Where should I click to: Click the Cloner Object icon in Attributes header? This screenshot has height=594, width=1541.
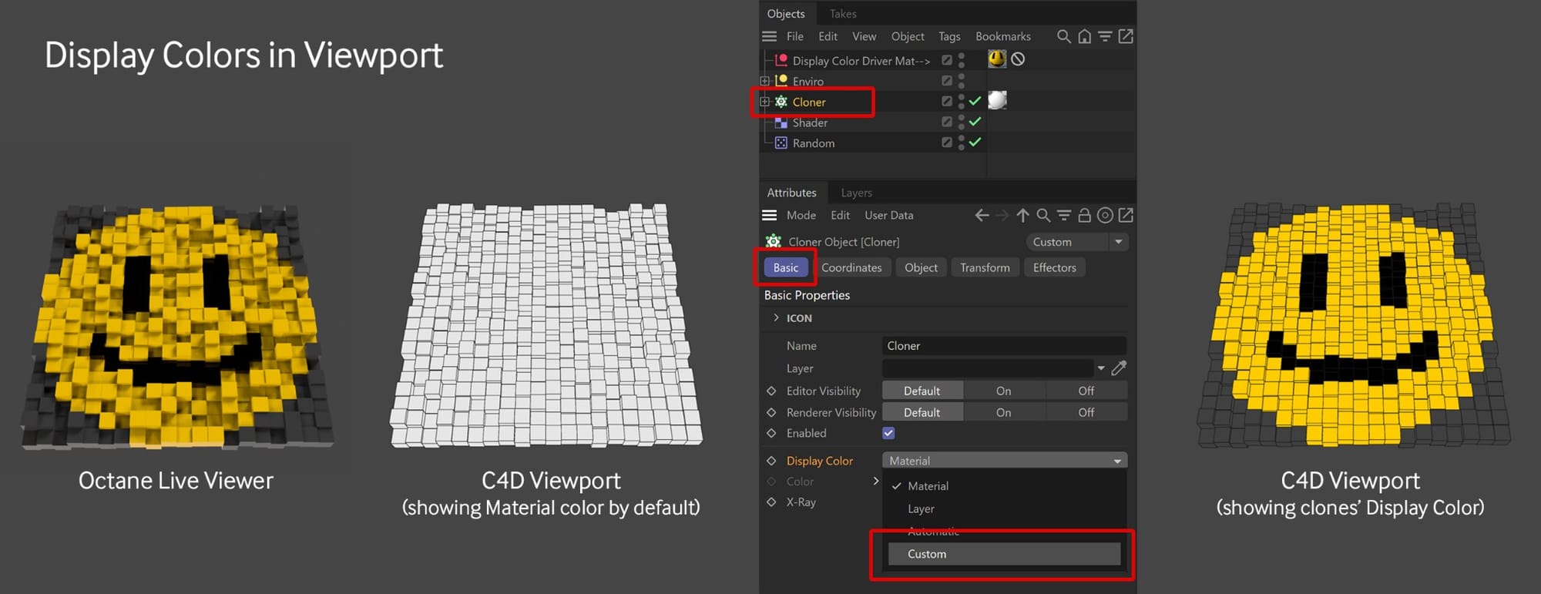click(x=773, y=241)
